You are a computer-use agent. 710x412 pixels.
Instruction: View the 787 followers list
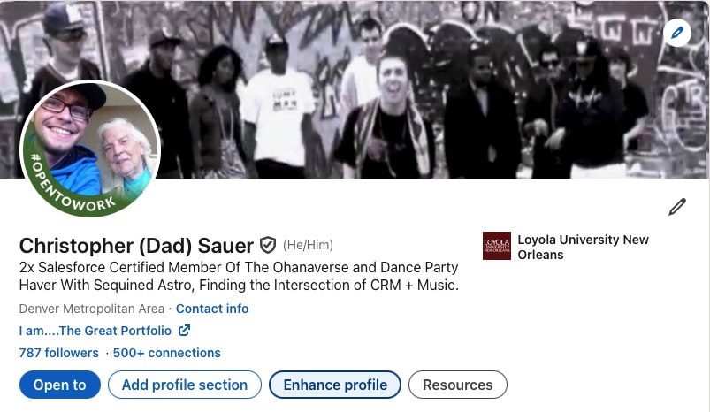pos(59,353)
